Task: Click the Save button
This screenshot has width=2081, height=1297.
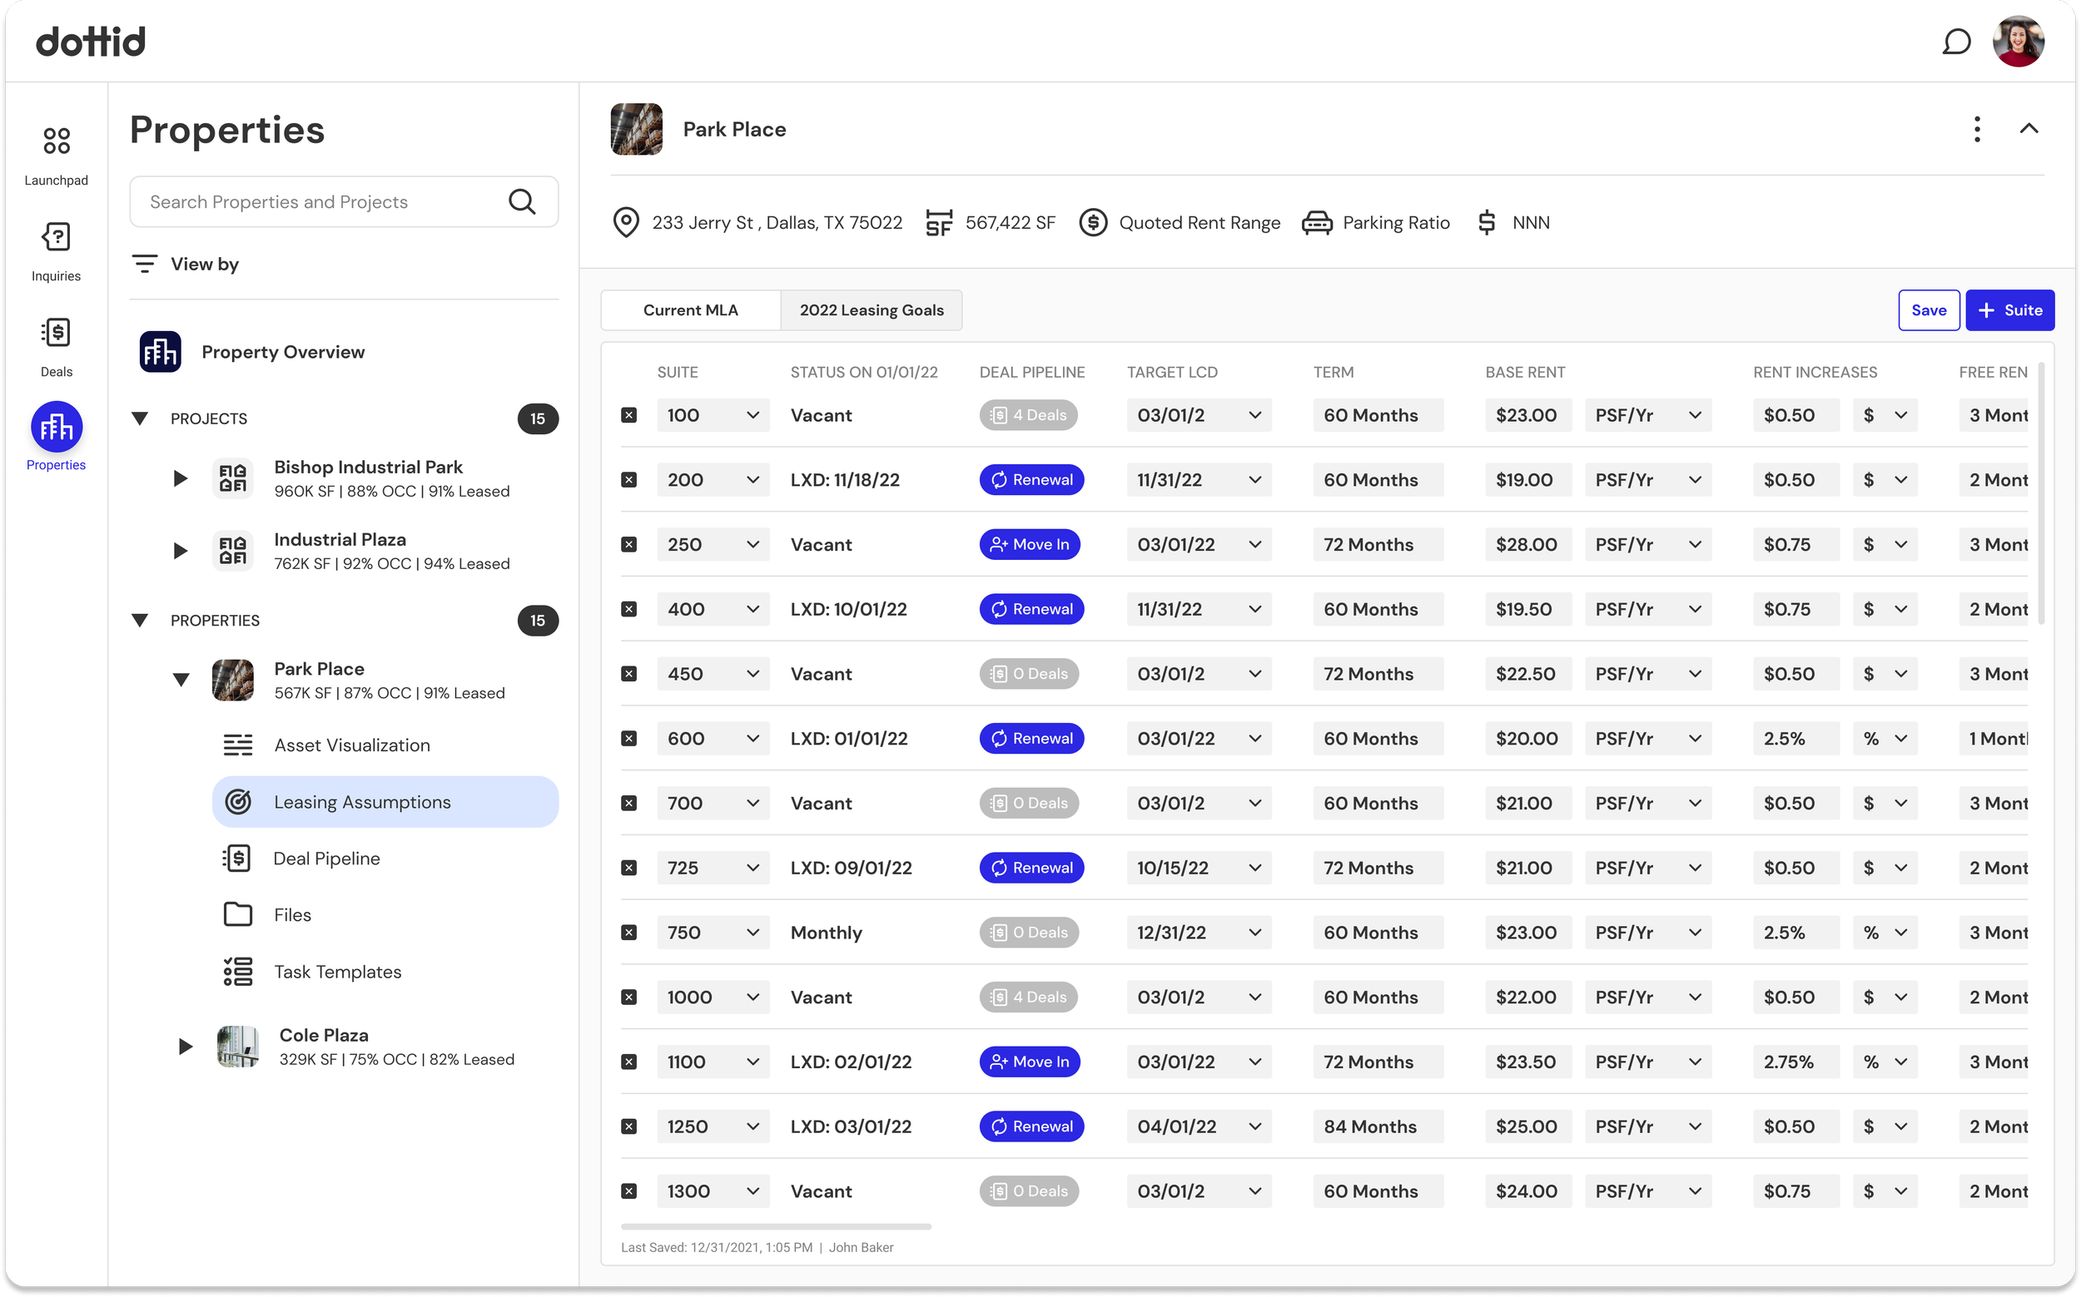Action: tap(1928, 310)
